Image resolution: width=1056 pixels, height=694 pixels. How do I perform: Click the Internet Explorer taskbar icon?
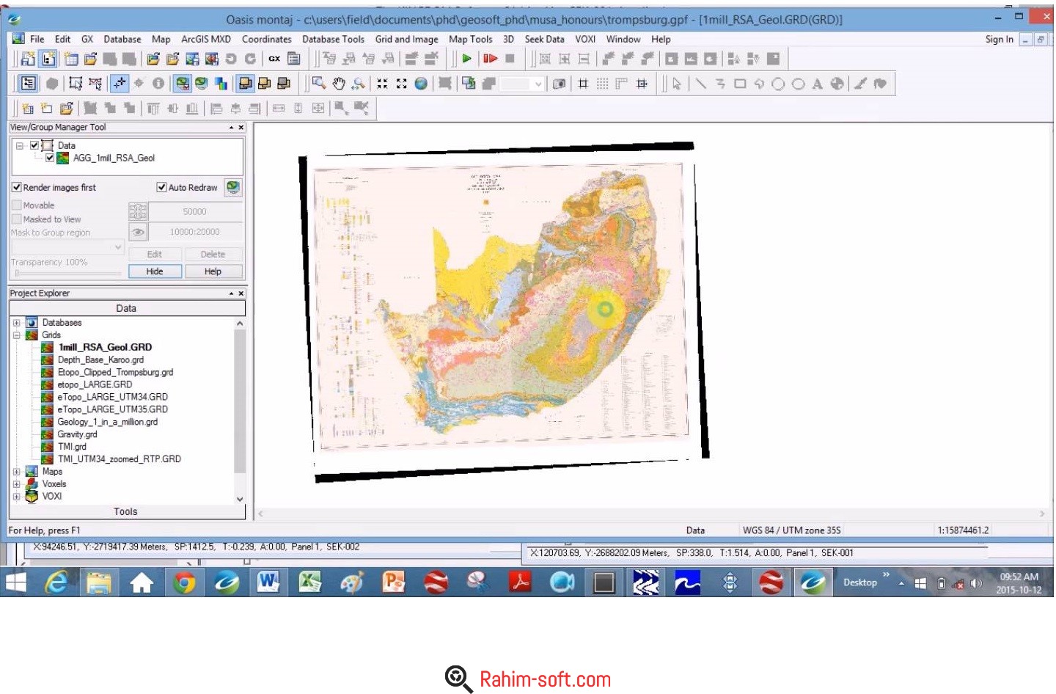click(56, 582)
